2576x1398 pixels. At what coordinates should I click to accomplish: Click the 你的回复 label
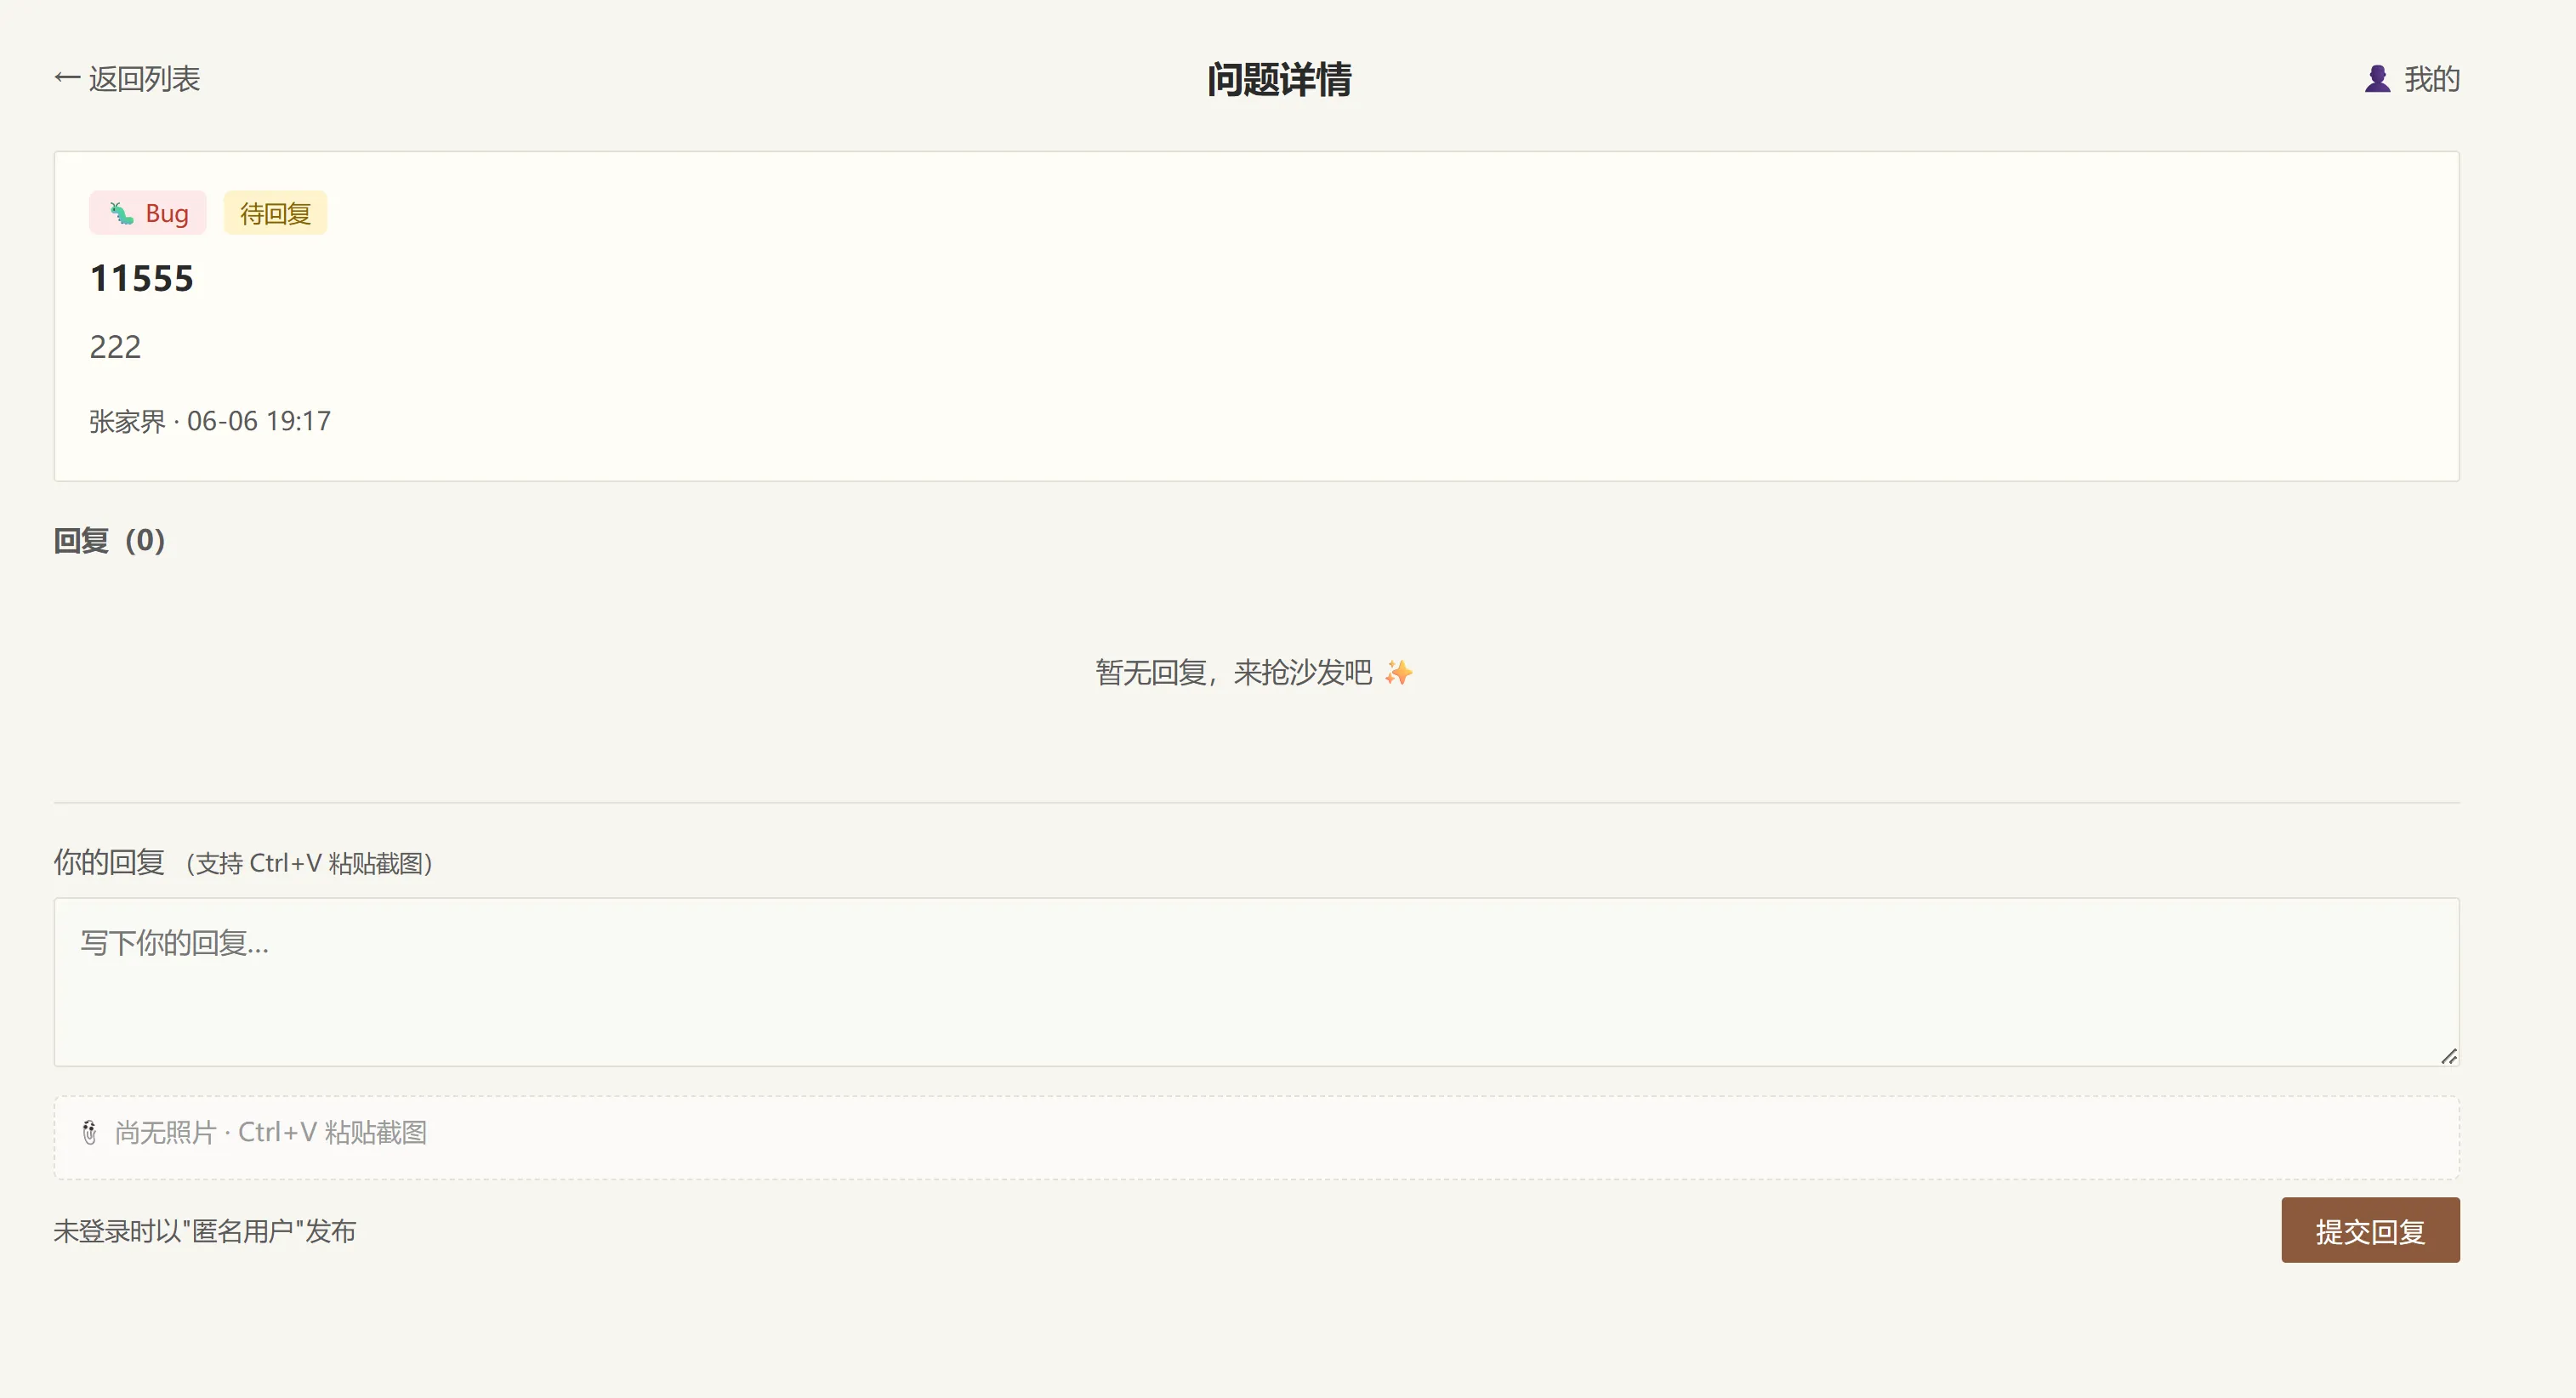(109, 862)
